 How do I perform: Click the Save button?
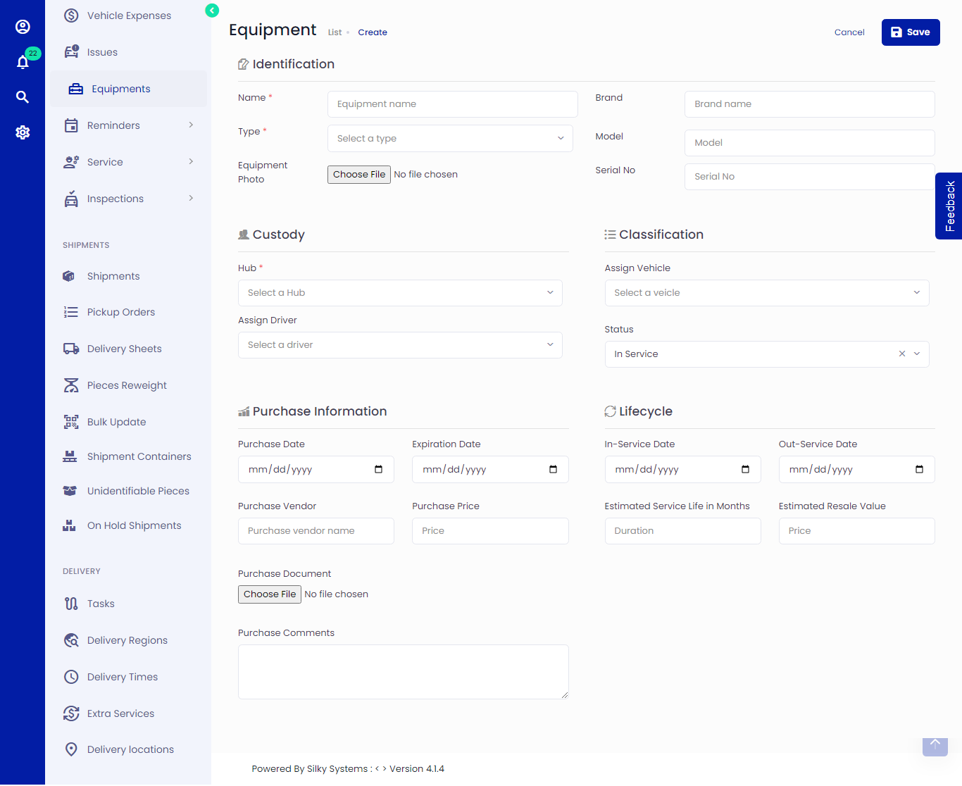910,32
